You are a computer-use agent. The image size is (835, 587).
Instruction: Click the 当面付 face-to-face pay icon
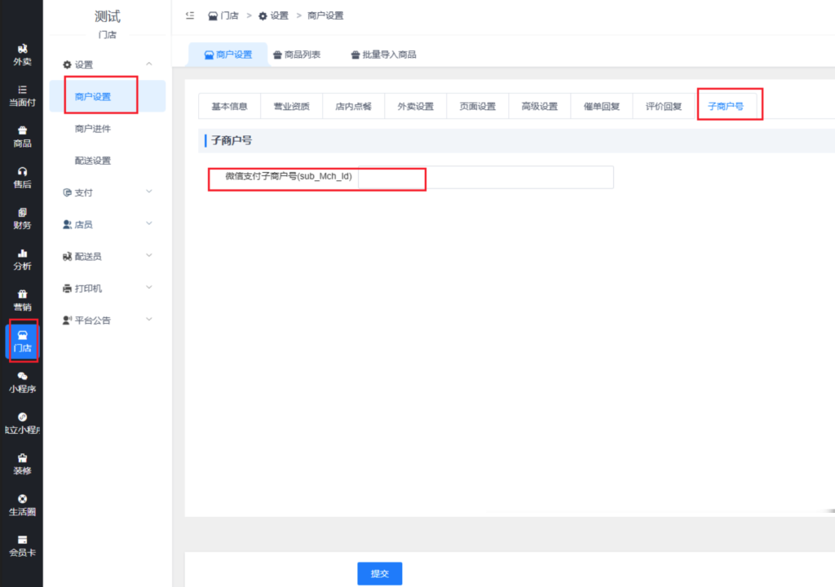click(x=22, y=95)
